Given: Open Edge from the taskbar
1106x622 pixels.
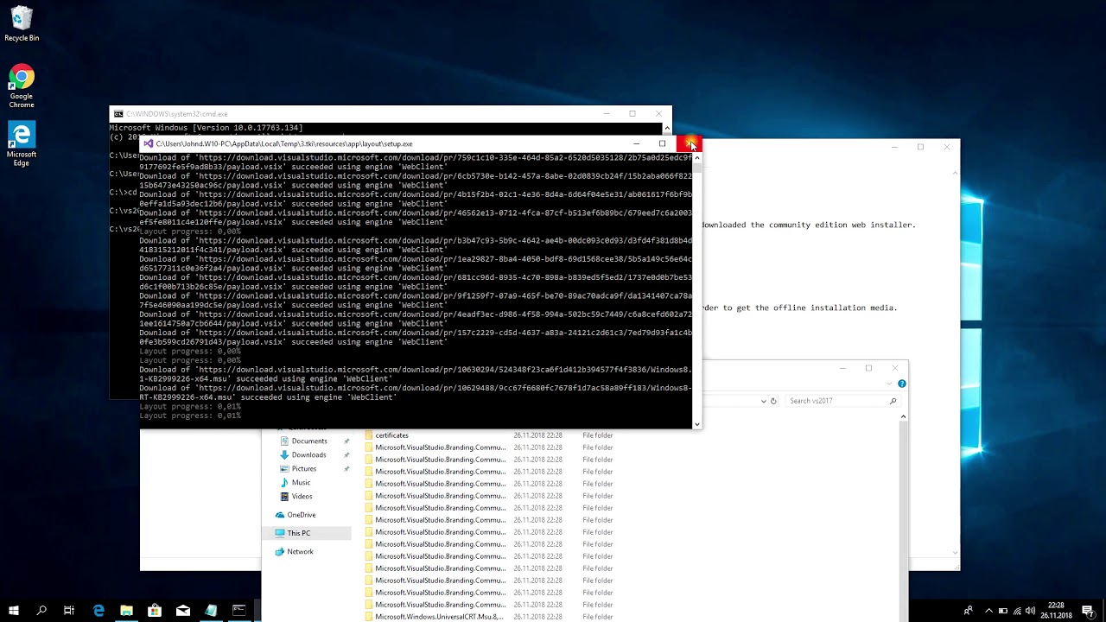Looking at the screenshot, I should click(98, 611).
